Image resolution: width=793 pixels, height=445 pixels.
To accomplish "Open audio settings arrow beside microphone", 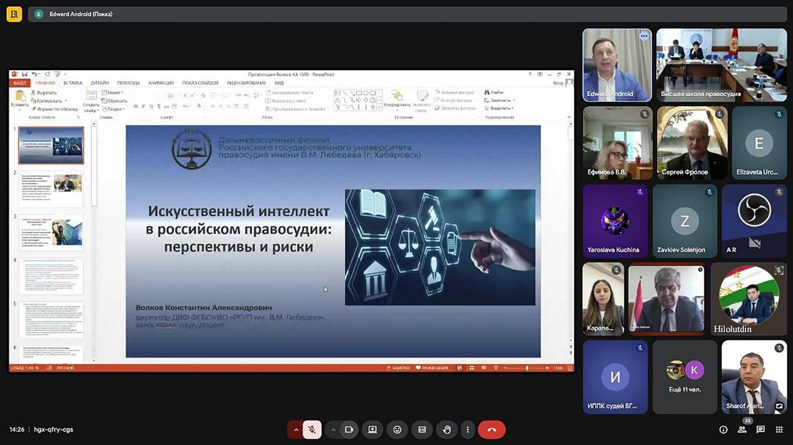I will click(296, 430).
